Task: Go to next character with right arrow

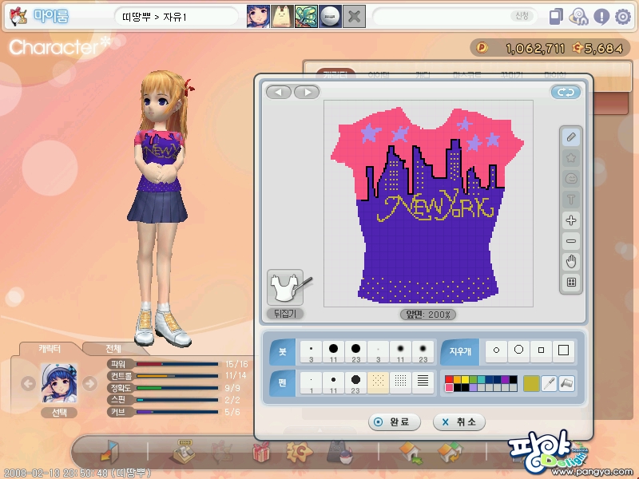Action: click(90, 383)
